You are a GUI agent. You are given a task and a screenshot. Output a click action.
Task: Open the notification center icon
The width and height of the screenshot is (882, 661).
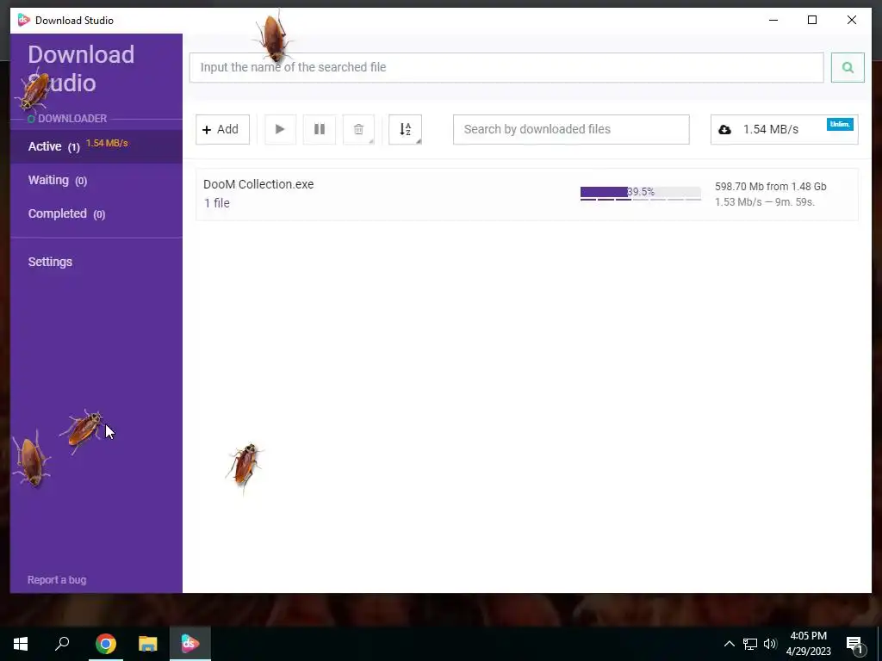(x=854, y=645)
